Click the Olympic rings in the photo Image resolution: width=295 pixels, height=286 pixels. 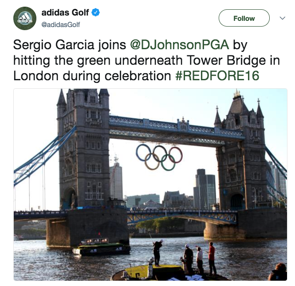pyautogui.click(x=159, y=157)
